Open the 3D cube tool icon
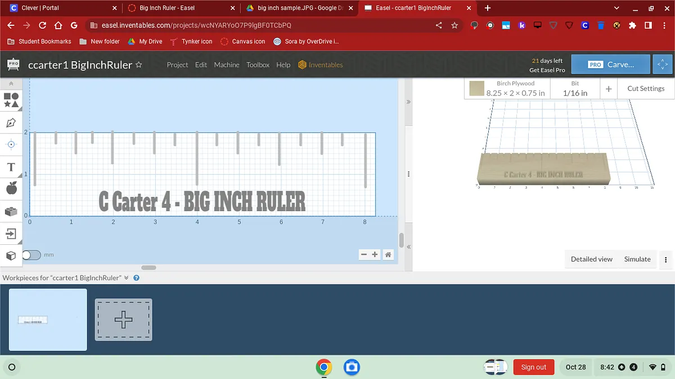This screenshot has height=379, width=675. pyautogui.click(x=11, y=255)
